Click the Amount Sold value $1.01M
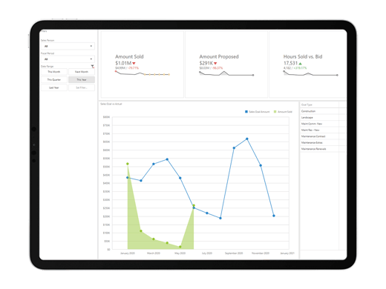This screenshot has height=289, width=386. click(123, 63)
